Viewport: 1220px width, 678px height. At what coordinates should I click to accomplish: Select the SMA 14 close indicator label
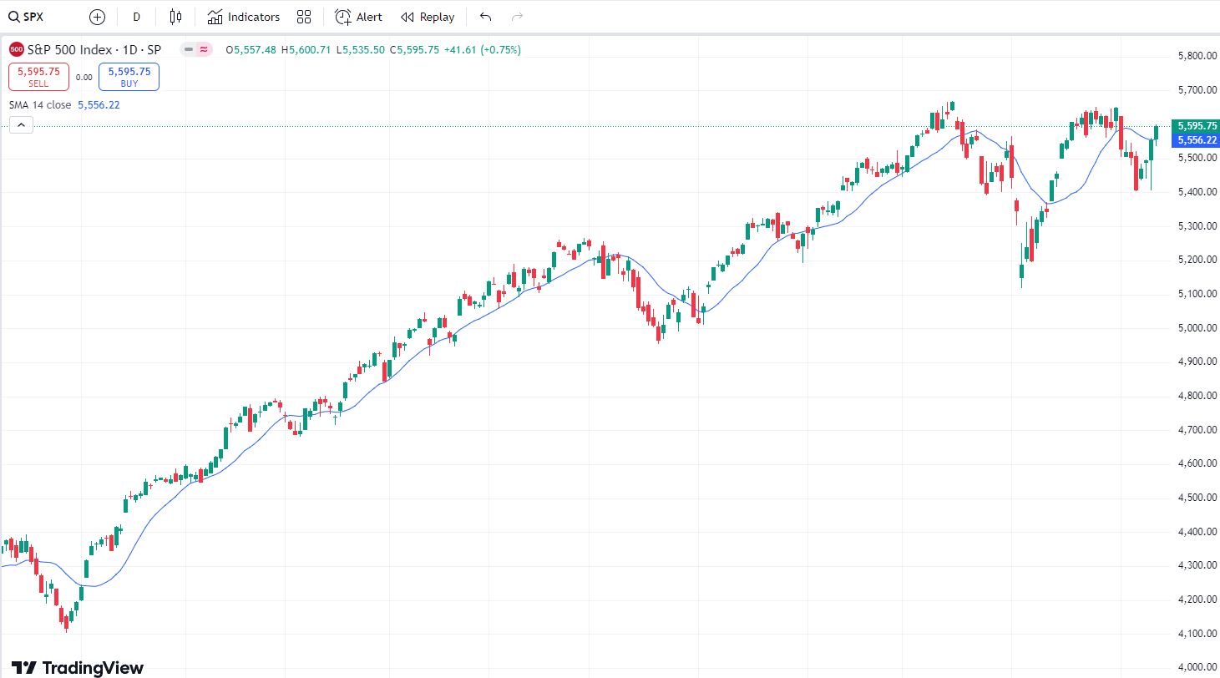click(x=40, y=105)
